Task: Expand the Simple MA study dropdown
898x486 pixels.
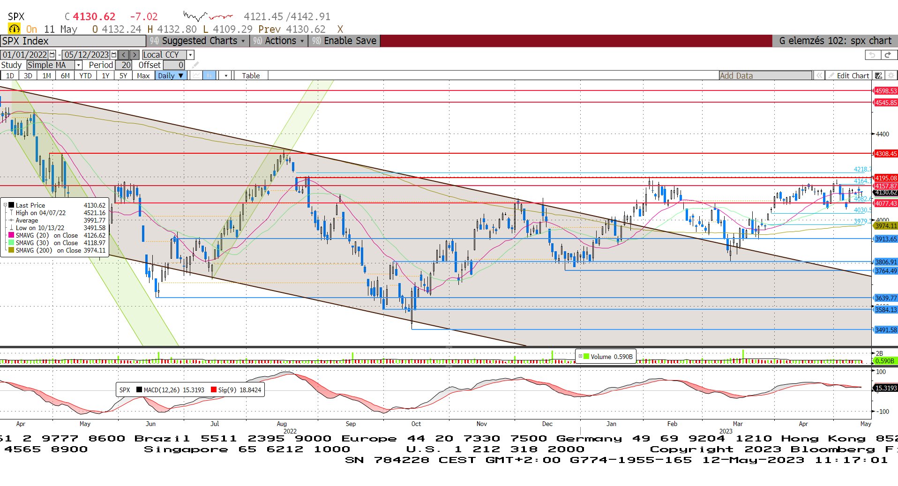Action: coord(79,65)
